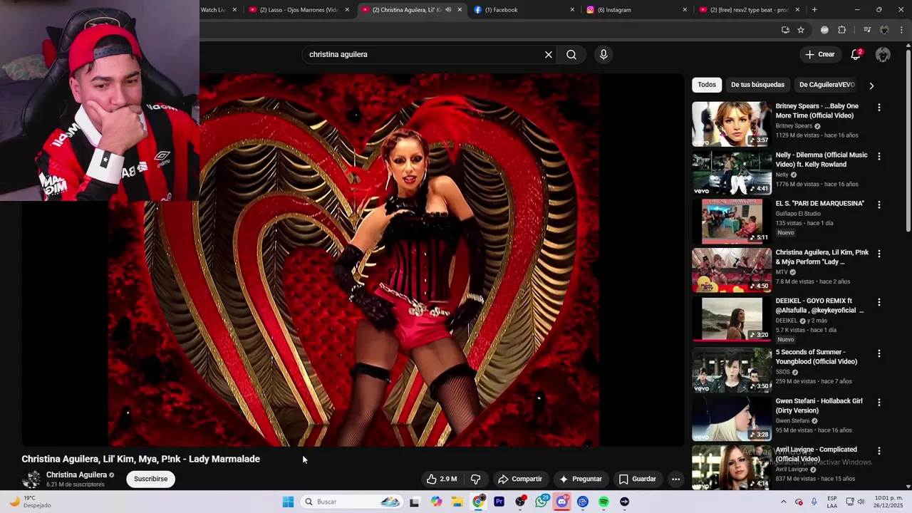Screen dimensions: 912x513
Task: Open the YouTube account avatar menu
Action: pos(883,54)
